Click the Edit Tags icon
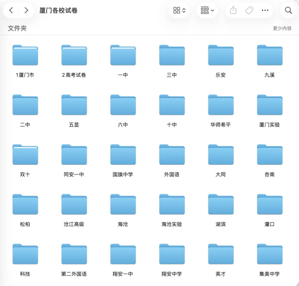The width and height of the screenshot is (299, 286). [x=249, y=10]
